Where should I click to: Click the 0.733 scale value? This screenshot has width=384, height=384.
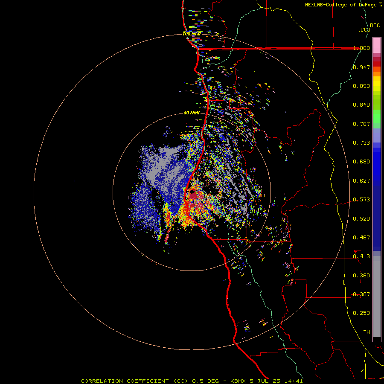(x=361, y=143)
